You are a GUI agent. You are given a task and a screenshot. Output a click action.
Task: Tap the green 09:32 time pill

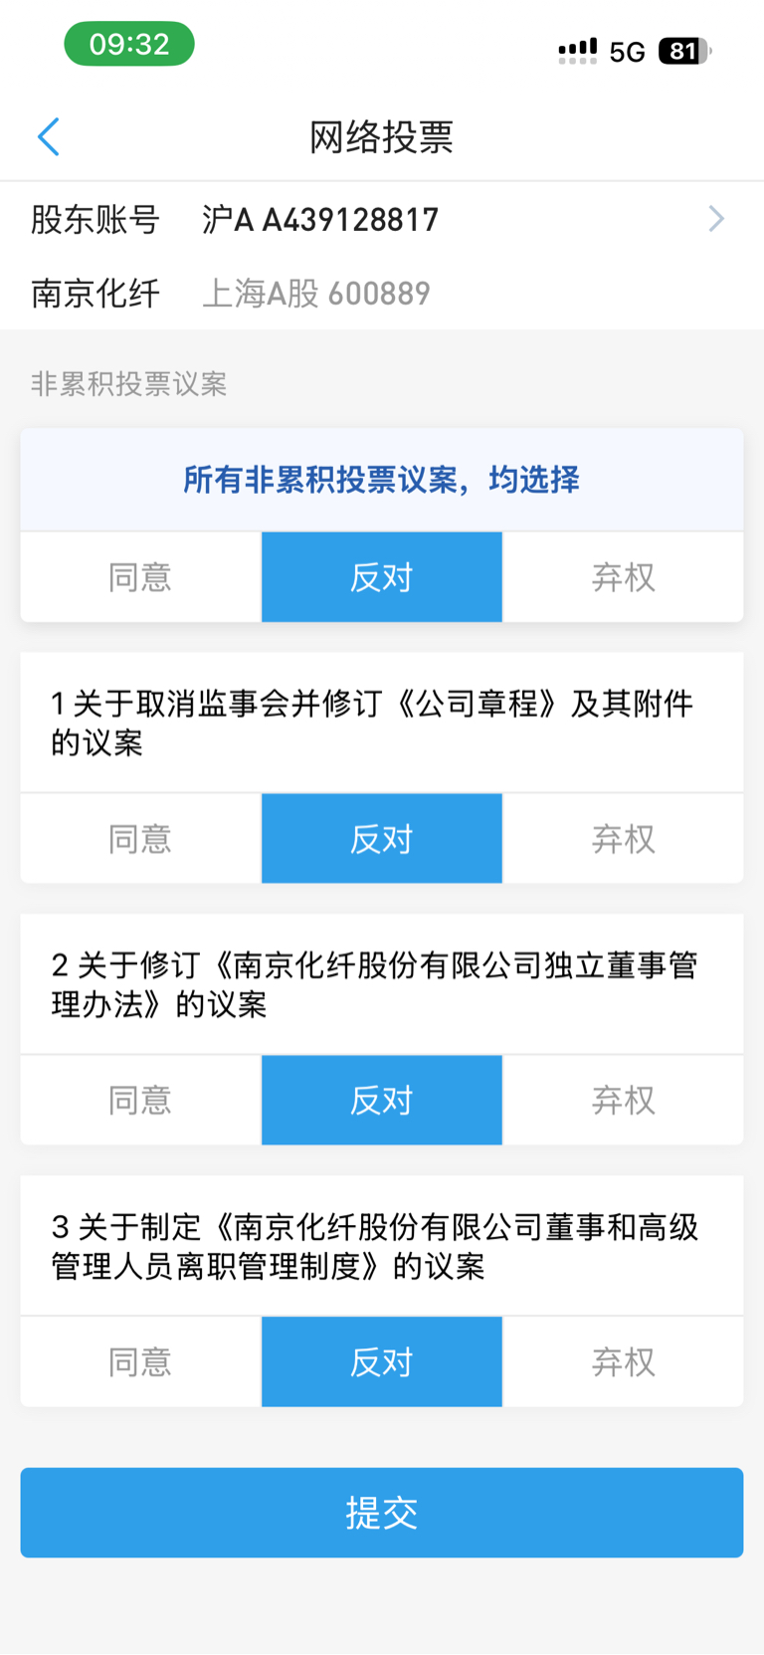point(129,44)
